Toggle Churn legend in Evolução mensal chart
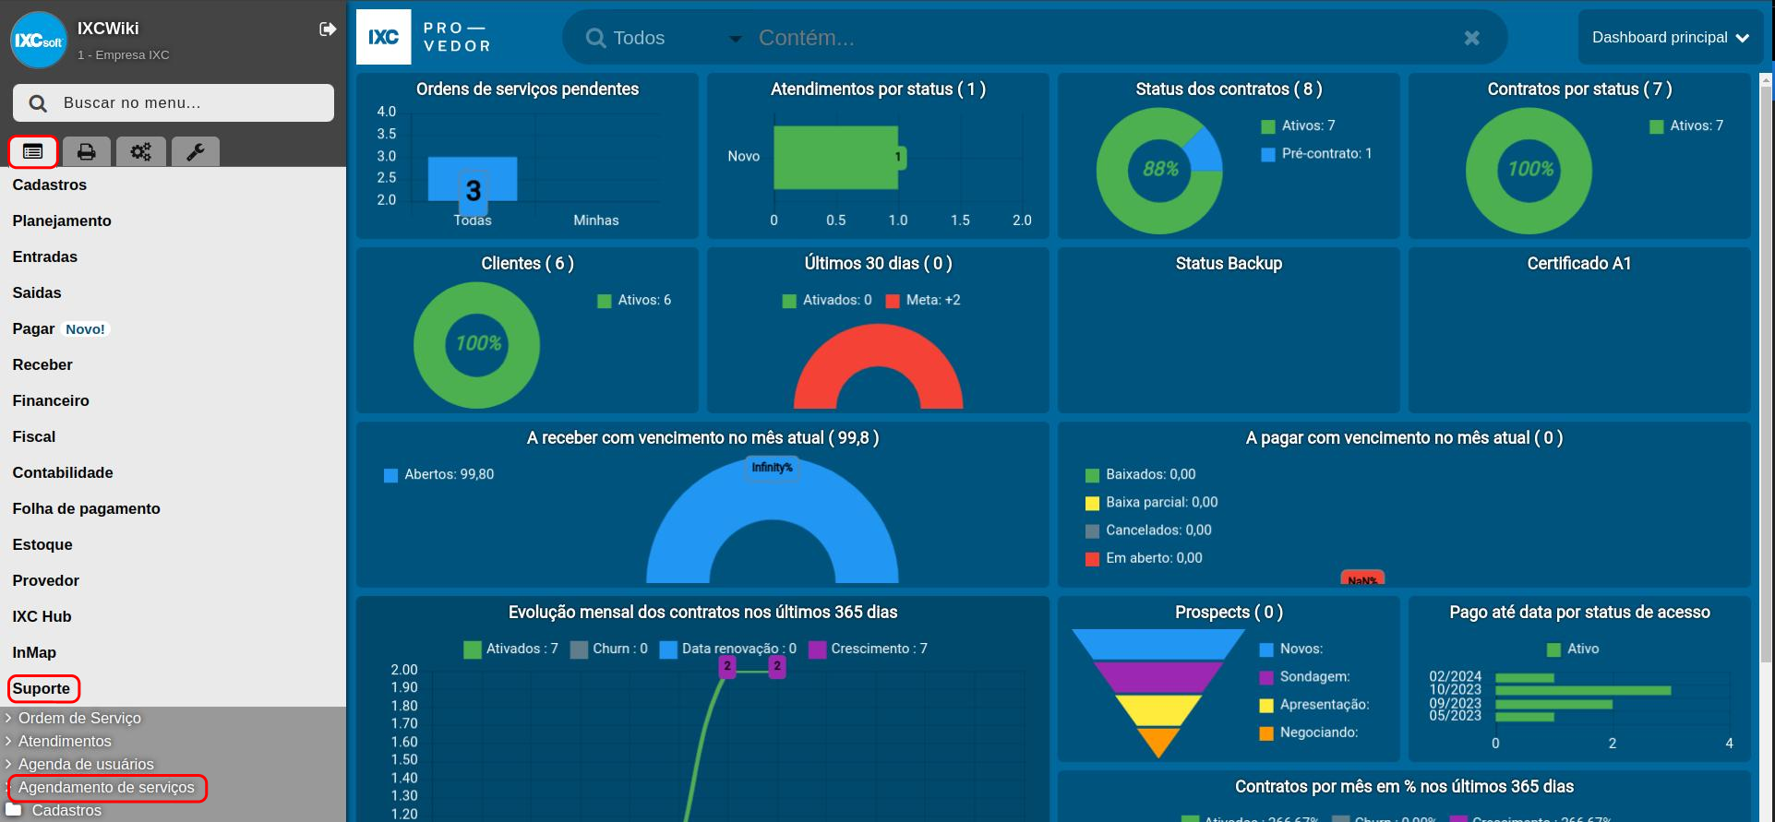Viewport: 1775px width, 822px height. 609,649
